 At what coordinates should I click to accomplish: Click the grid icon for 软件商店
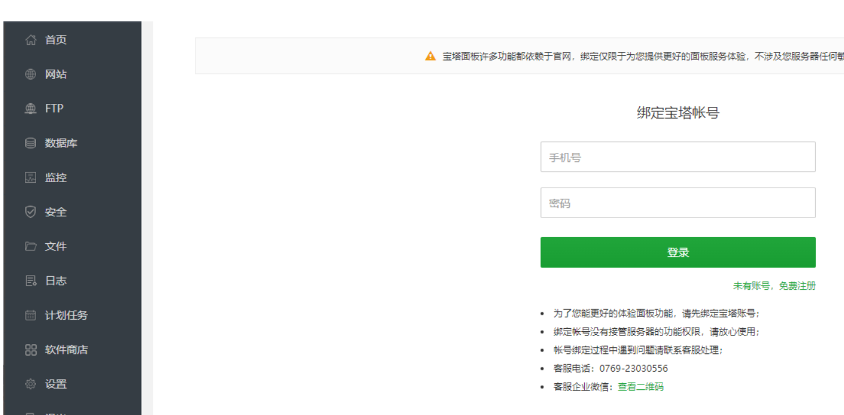coord(31,350)
